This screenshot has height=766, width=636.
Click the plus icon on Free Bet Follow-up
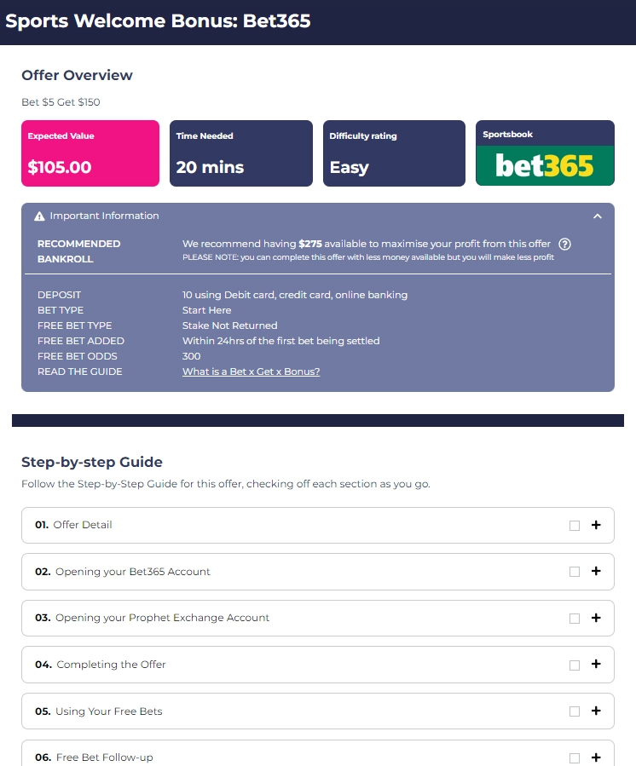pyautogui.click(x=596, y=757)
